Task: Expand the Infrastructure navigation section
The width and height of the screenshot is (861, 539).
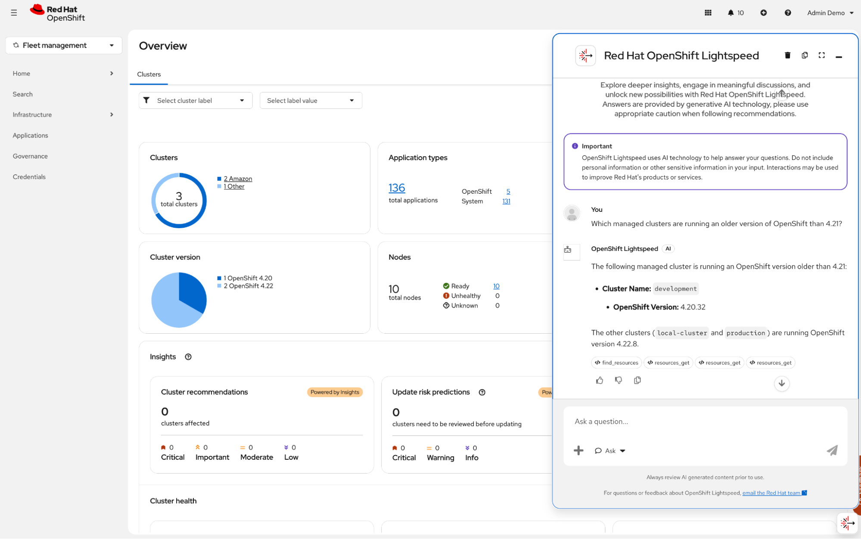Action: 64,115
